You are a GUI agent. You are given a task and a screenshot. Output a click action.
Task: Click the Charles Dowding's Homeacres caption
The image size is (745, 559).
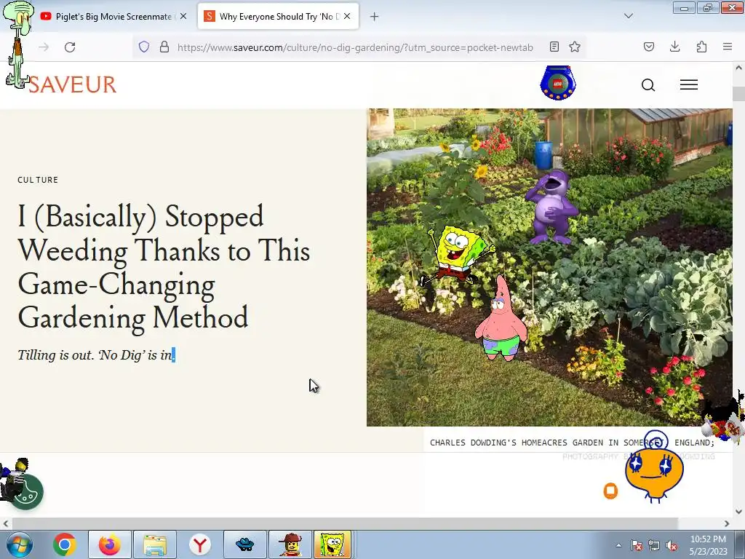[x=572, y=443]
